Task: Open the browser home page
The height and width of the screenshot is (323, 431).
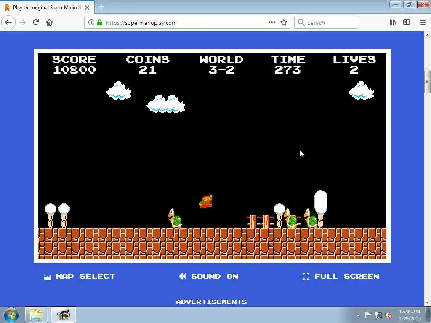Action: click(x=49, y=23)
